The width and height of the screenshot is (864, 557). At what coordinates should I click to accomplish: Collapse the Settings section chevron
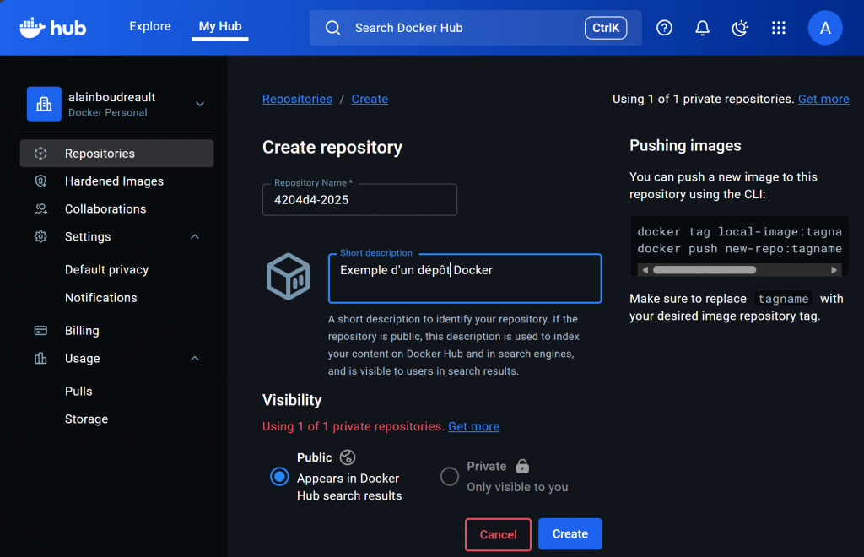click(195, 237)
